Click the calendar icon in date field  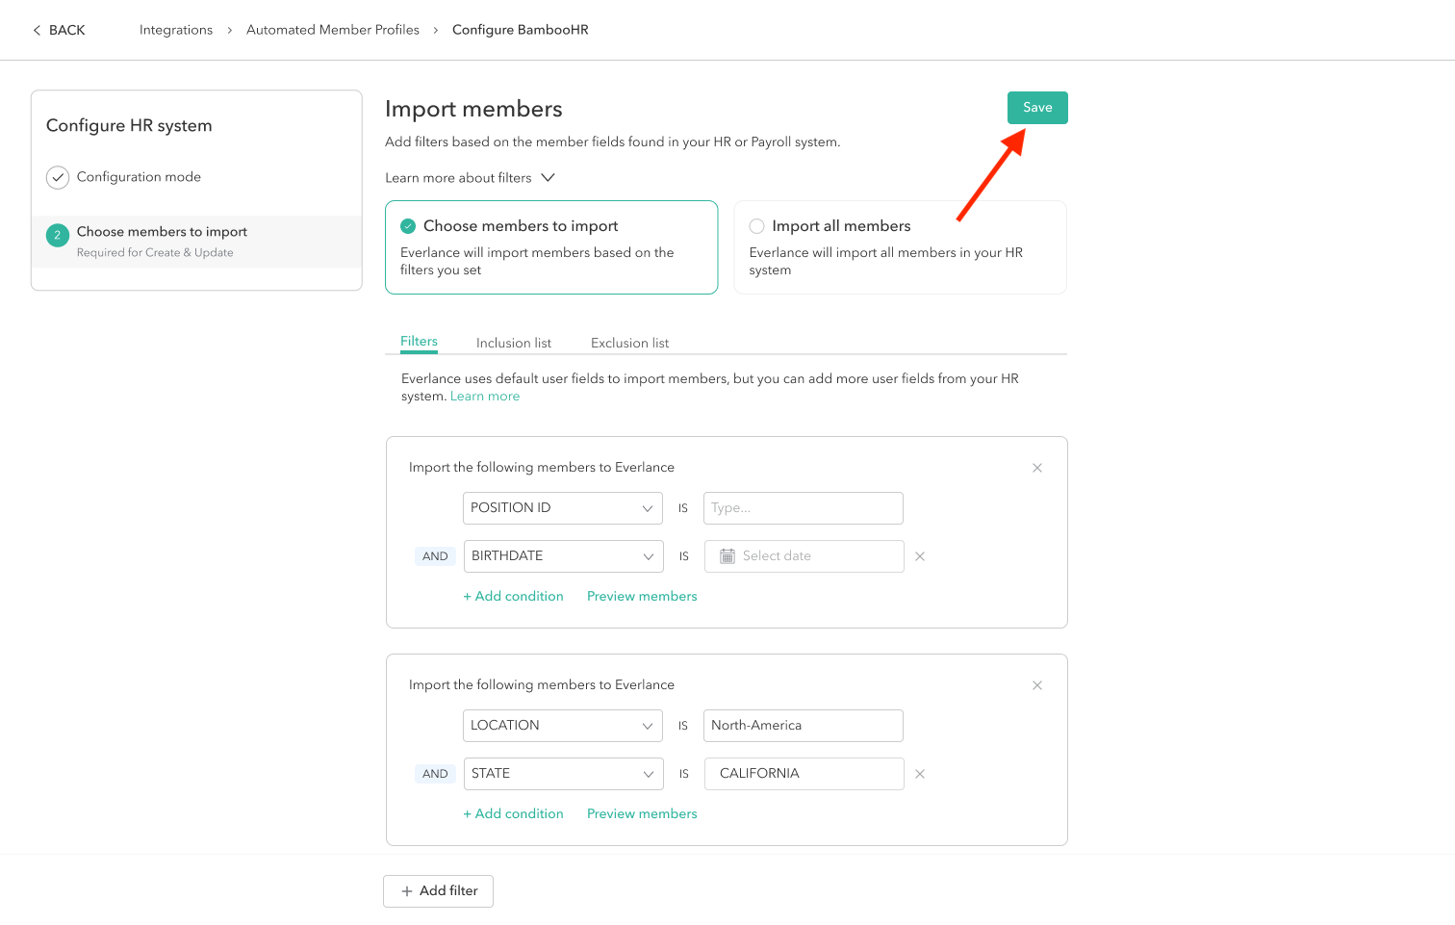click(727, 556)
